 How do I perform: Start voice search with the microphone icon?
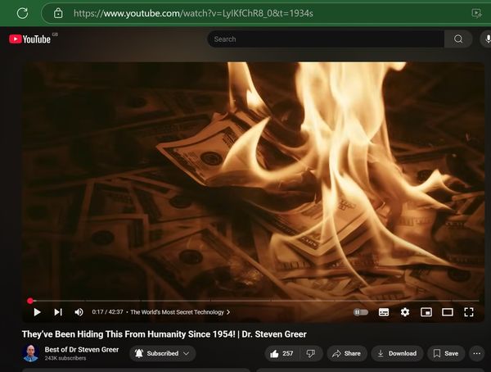tap(488, 39)
